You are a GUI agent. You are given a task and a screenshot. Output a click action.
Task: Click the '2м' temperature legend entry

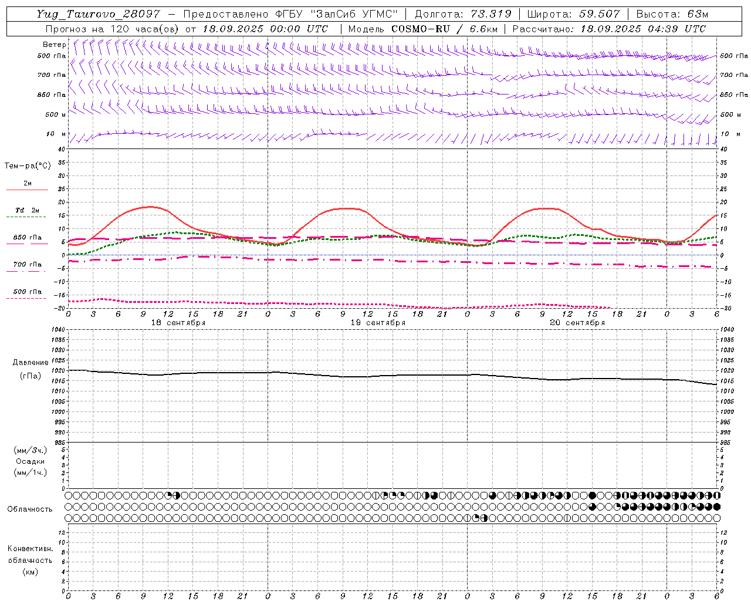[x=28, y=184]
